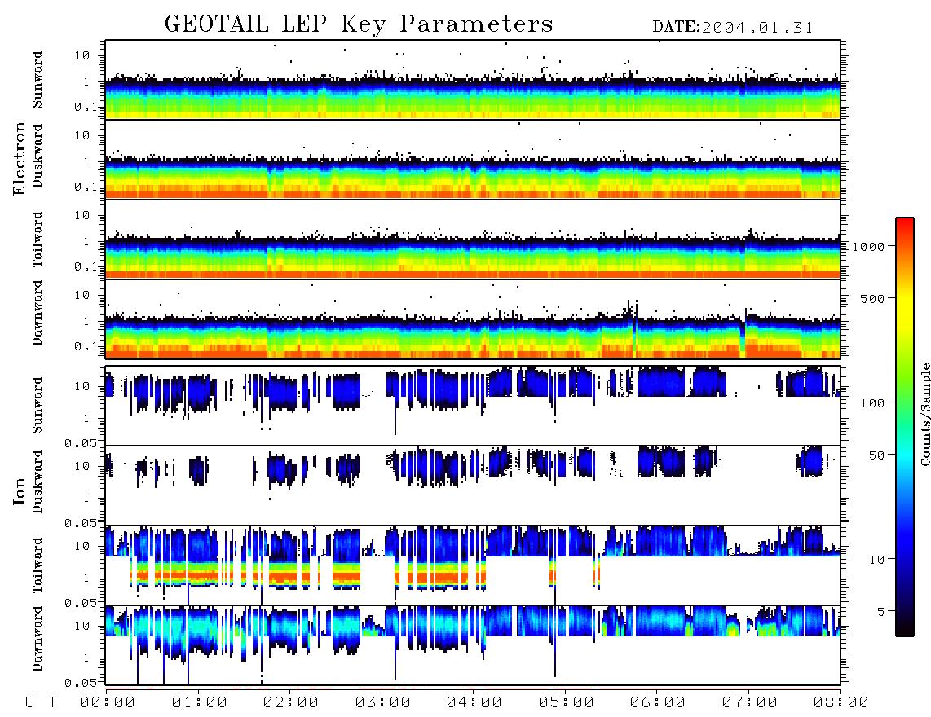Click the 100 colorbar tick label
931x717 pixels.
(872, 403)
